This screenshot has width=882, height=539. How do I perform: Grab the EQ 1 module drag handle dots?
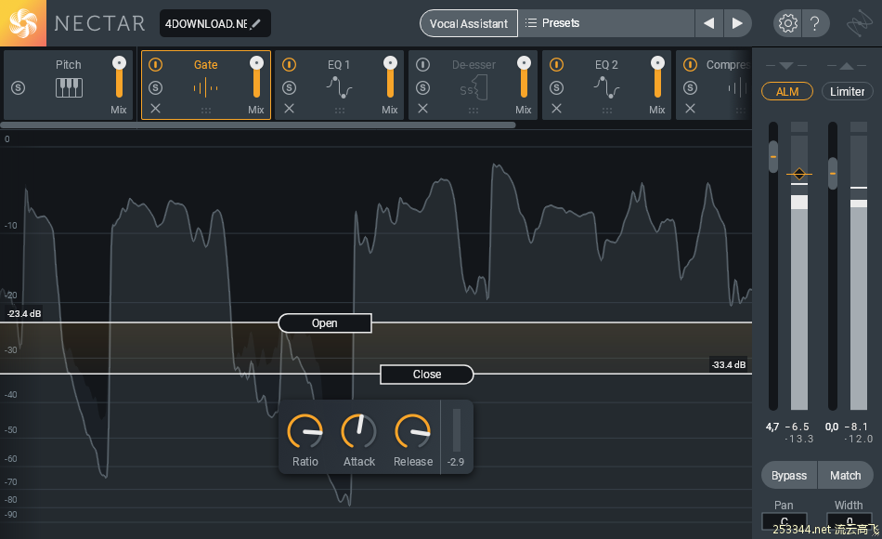click(x=339, y=111)
